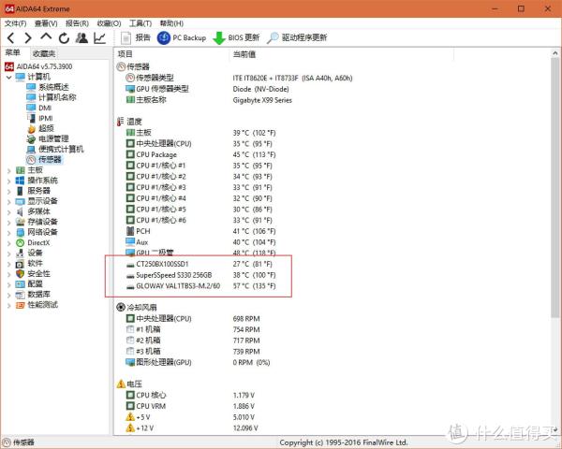The width and height of the screenshot is (562, 449).
Task: Click 配置 icon in tree
Action: click(x=20, y=284)
